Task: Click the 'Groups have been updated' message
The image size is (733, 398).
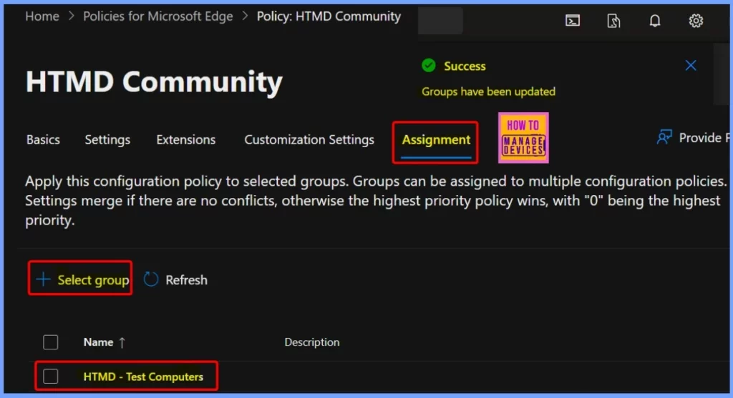Action: point(488,91)
